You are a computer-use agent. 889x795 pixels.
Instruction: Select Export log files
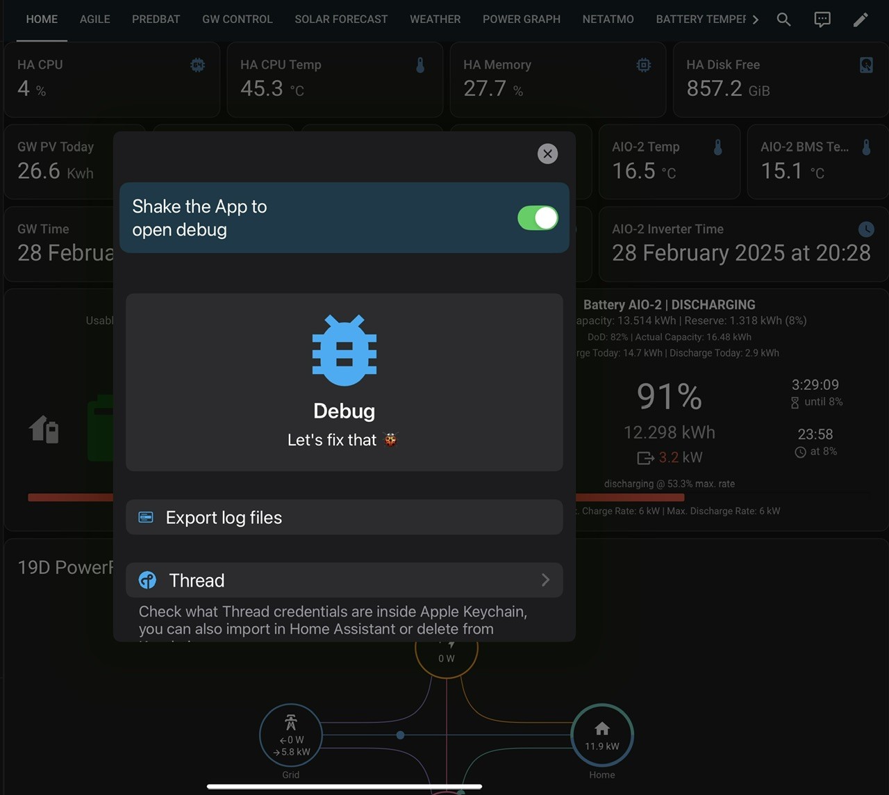point(344,517)
